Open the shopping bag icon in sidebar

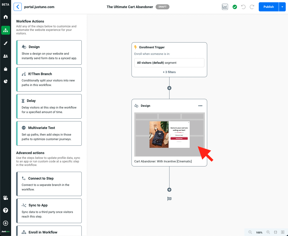(x=6, y=69)
